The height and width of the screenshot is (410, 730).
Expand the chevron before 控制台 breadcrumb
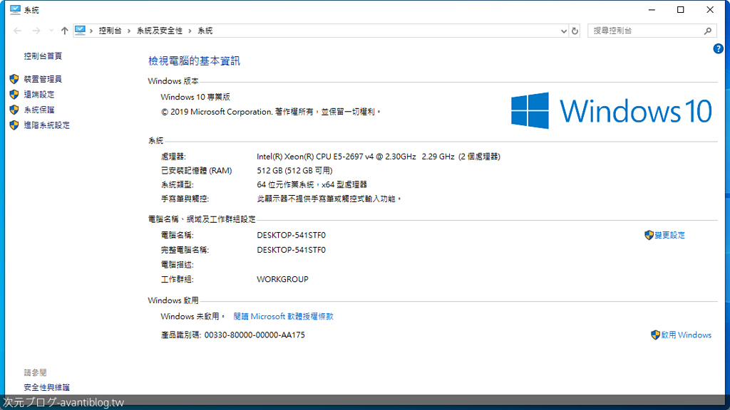click(x=91, y=31)
